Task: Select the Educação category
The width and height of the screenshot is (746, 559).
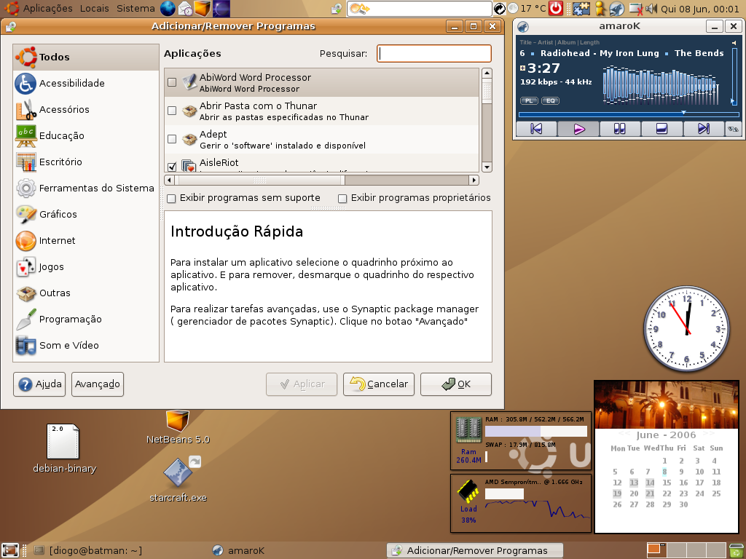Action: pyautogui.click(x=86, y=135)
